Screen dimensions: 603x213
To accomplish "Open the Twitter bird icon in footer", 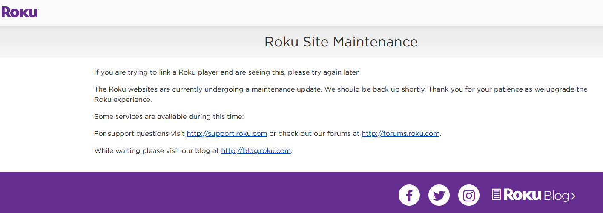I will [439, 196].
